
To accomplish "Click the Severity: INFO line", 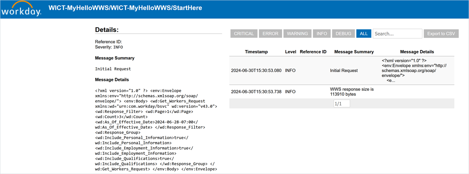I will (x=109, y=47).
